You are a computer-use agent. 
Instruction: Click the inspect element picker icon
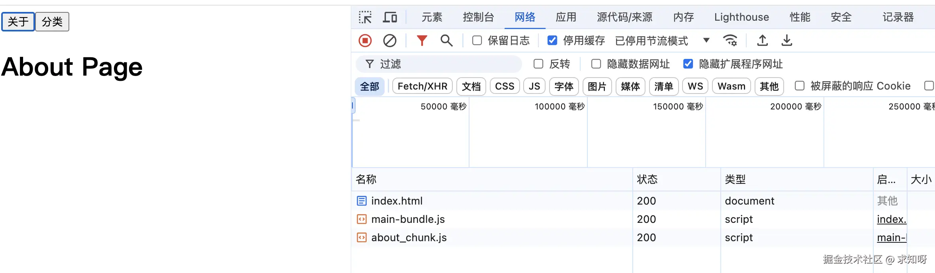click(x=365, y=18)
